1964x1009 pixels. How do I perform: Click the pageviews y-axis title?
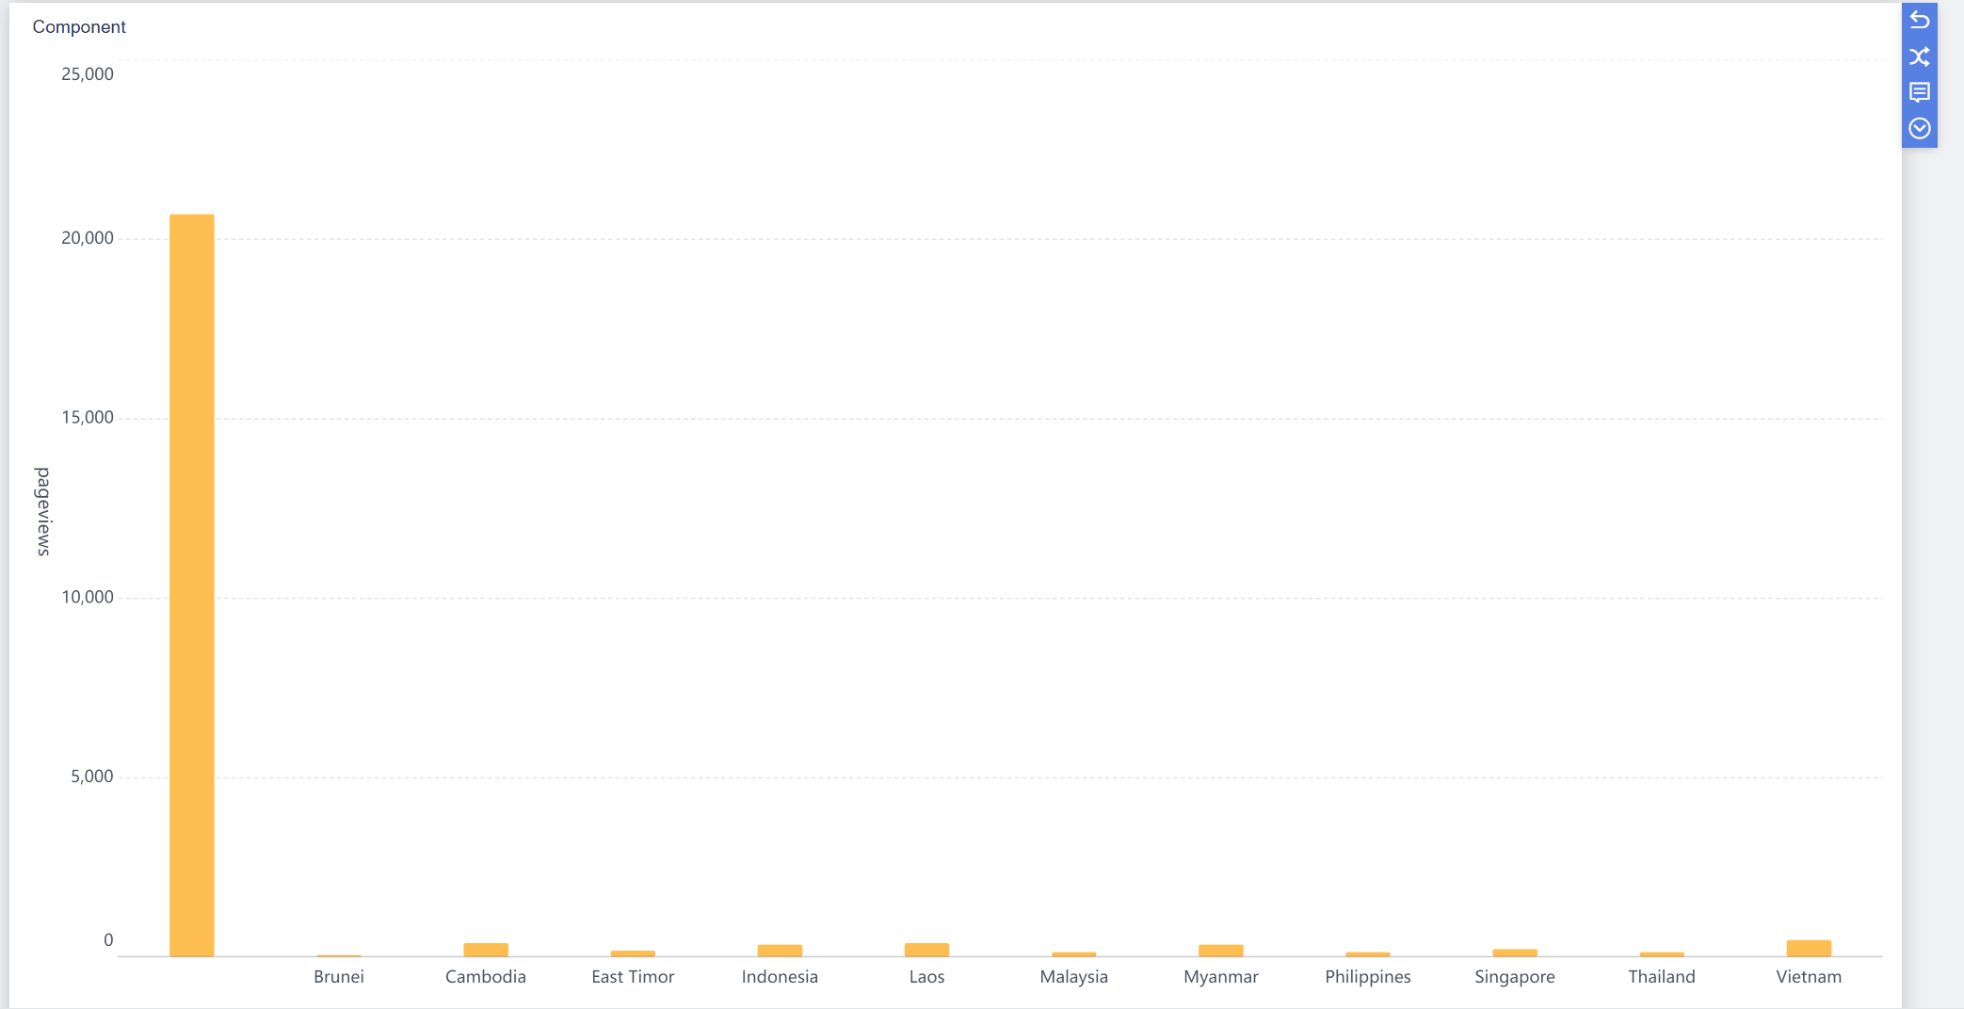click(x=43, y=511)
